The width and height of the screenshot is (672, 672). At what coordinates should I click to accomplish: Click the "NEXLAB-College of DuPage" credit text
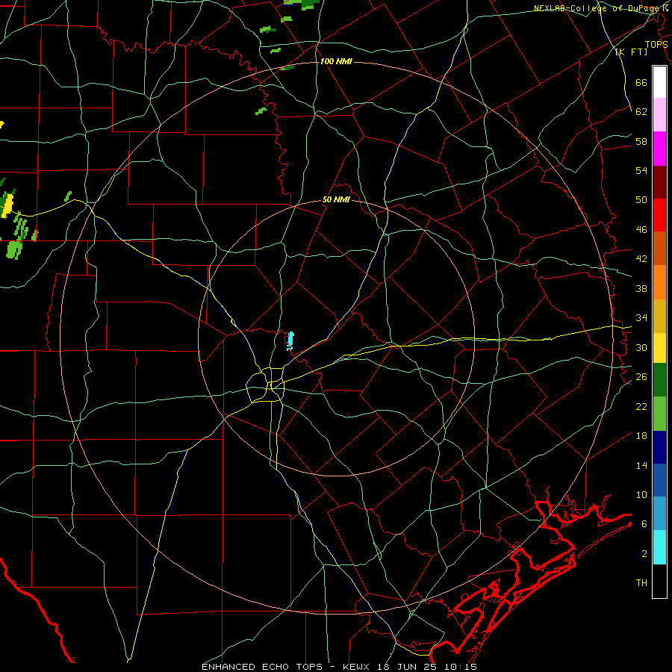tap(597, 8)
